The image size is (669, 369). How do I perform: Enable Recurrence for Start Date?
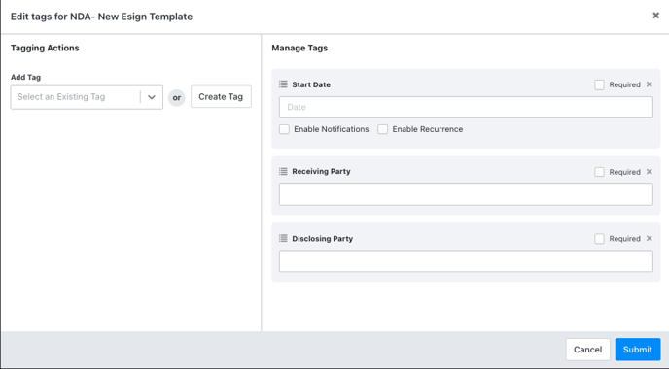[x=383, y=129]
